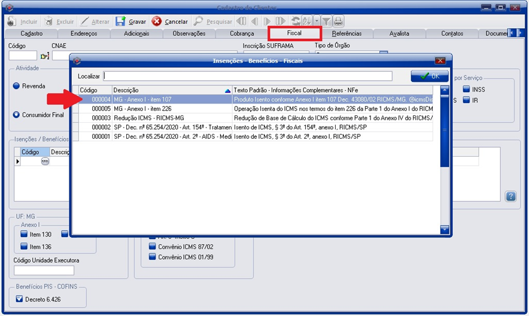
Task: Click the filter funnel icon in toolbar
Action: click(326, 22)
